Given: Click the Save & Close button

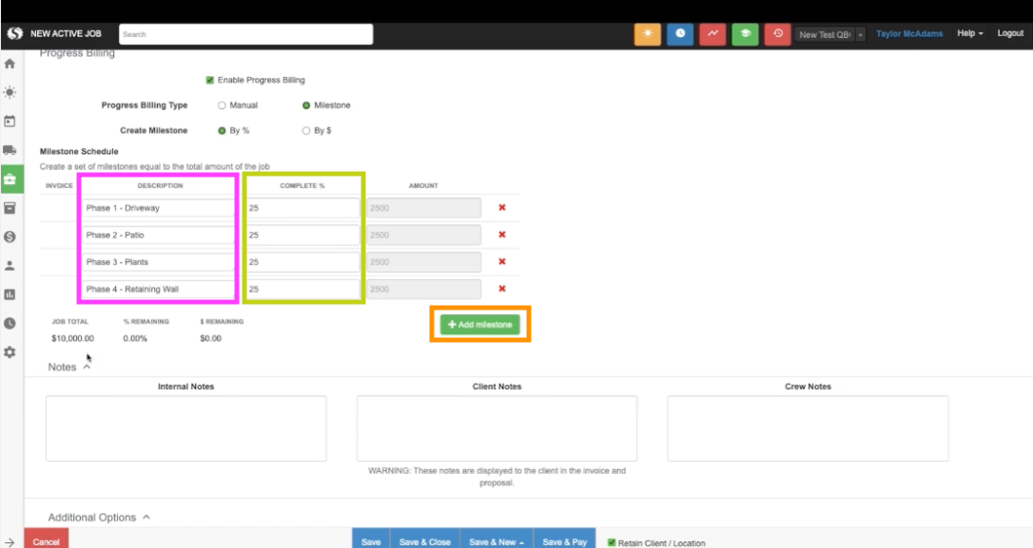Looking at the screenshot, I should [424, 541].
